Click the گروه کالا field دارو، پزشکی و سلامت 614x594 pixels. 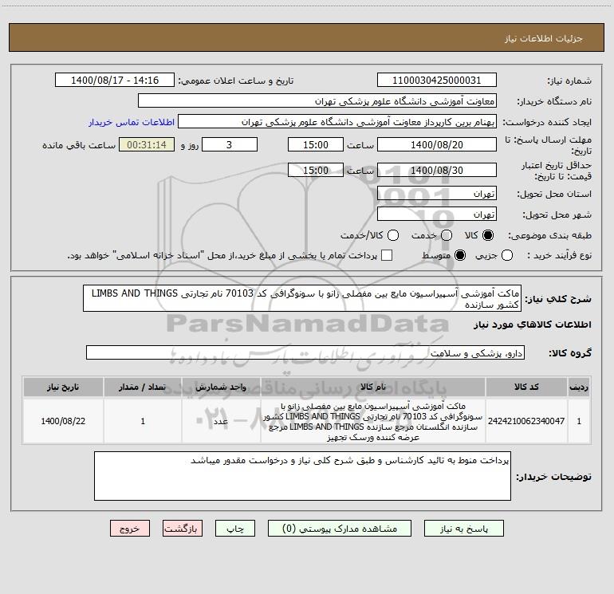(x=305, y=352)
